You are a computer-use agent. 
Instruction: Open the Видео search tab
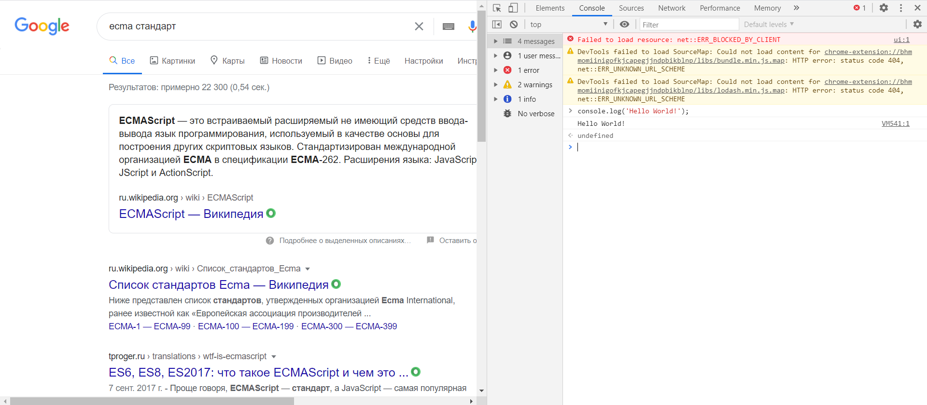(x=335, y=61)
